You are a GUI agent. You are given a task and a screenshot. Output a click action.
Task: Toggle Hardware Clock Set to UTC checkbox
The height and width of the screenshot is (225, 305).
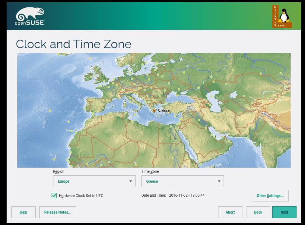(54, 196)
